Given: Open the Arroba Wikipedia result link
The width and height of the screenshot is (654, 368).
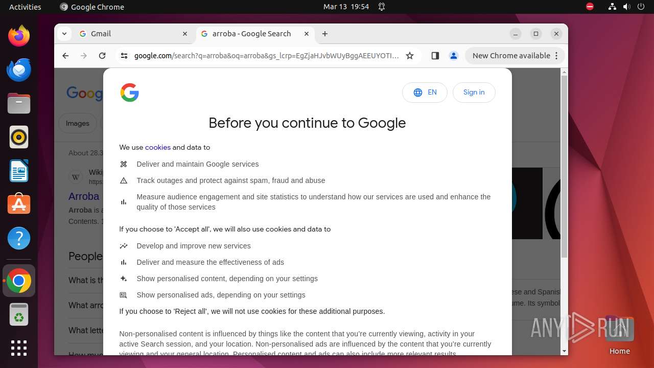Looking at the screenshot, I should [x=84, y=196].
